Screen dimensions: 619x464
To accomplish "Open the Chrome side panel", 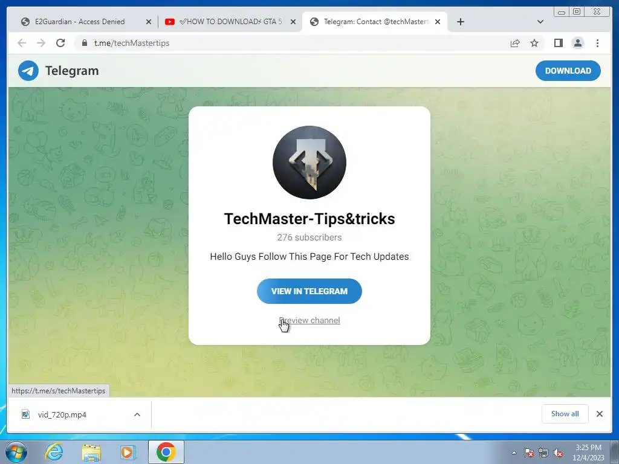I will tap(558, 43).
